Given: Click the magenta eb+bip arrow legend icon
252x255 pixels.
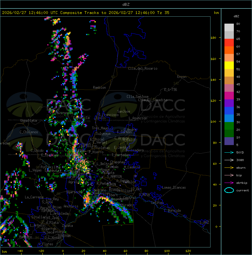Looking at the screenshot, I should (x=229, y=183).
